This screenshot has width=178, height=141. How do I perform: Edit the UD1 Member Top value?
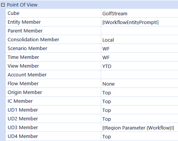coord(139,110)
